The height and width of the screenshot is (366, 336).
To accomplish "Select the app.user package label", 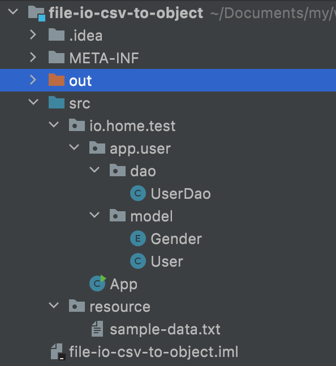I will pyautogui.click(x=140, y=149).
